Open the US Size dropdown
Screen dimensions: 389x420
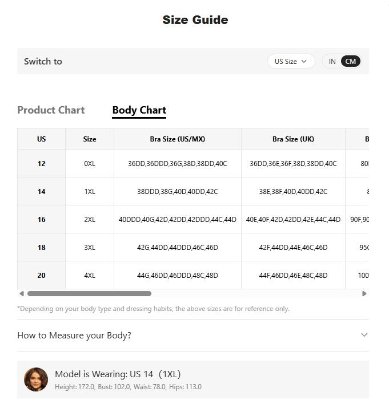(x=291, y=61)
